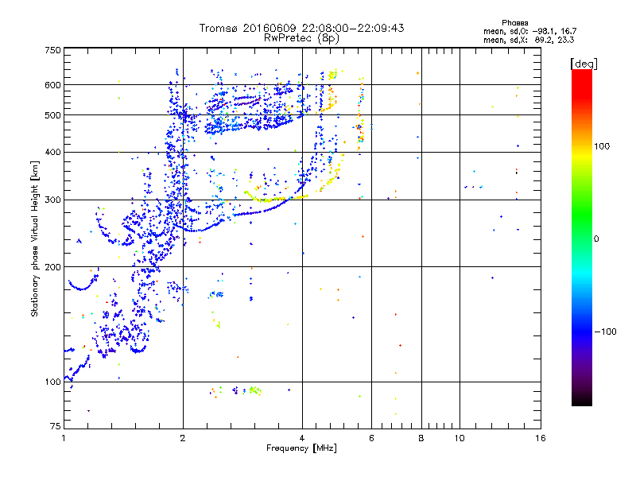Click the '6' frequency axis tick label
Viewport: 636px width, 477px height.
(371, 438)
